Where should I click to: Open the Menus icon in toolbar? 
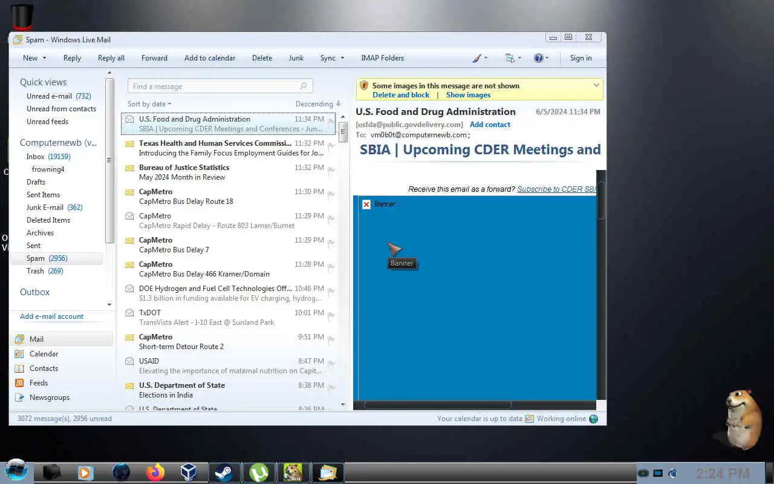pyautogui.click(x=510, y=58)
